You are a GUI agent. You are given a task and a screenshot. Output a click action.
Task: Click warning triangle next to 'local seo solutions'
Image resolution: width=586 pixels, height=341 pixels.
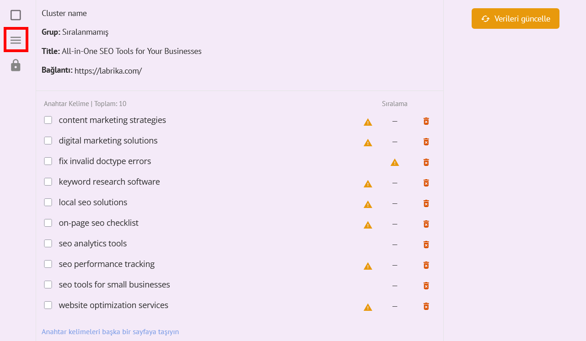(368, 204)
